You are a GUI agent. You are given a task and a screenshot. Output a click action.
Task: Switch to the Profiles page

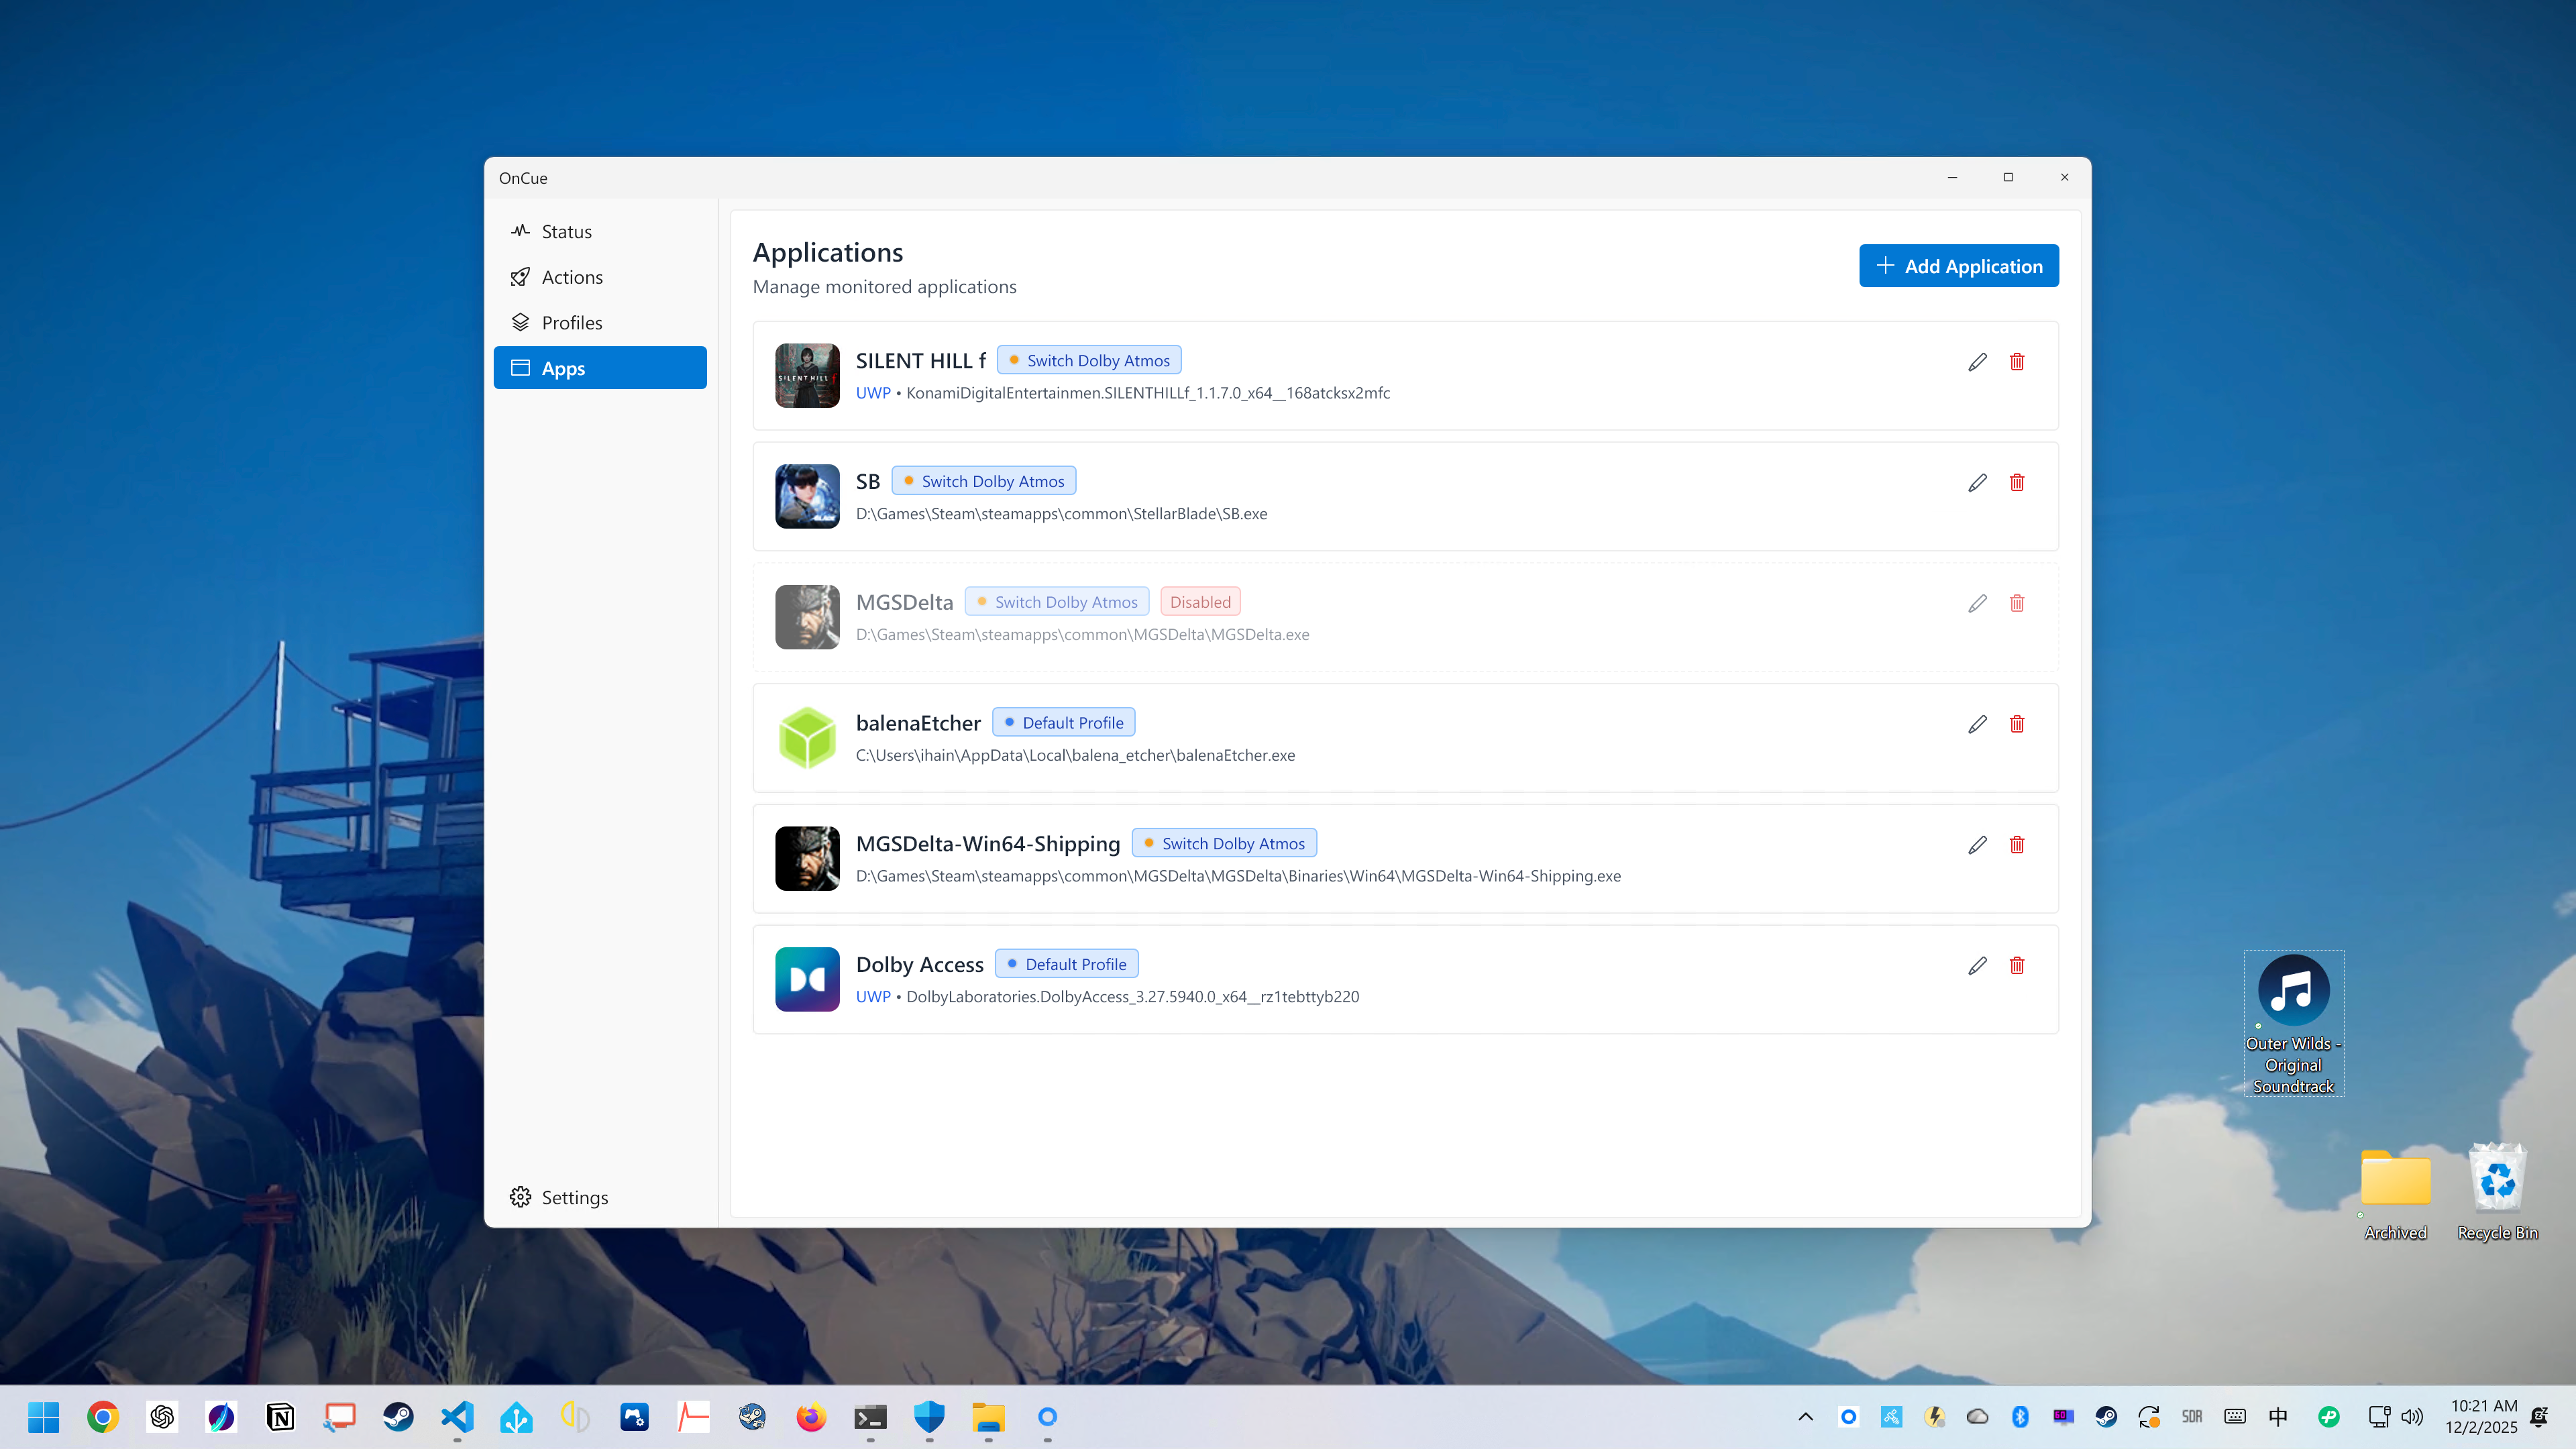point(571,323)
